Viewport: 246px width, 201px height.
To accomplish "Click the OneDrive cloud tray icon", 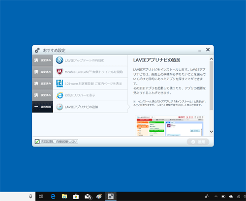I will pyautogui.click(x=231, y=196).
